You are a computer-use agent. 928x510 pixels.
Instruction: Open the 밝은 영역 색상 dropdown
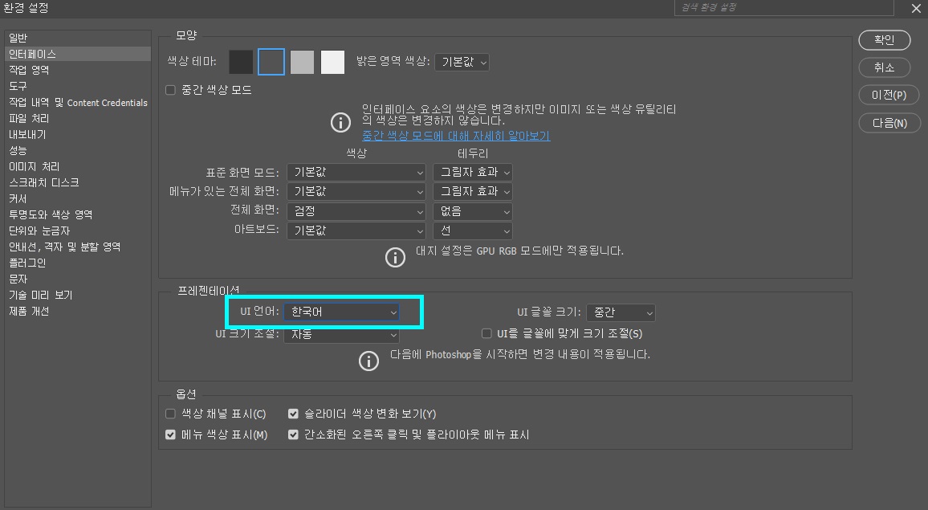click(x=462, y=62)
